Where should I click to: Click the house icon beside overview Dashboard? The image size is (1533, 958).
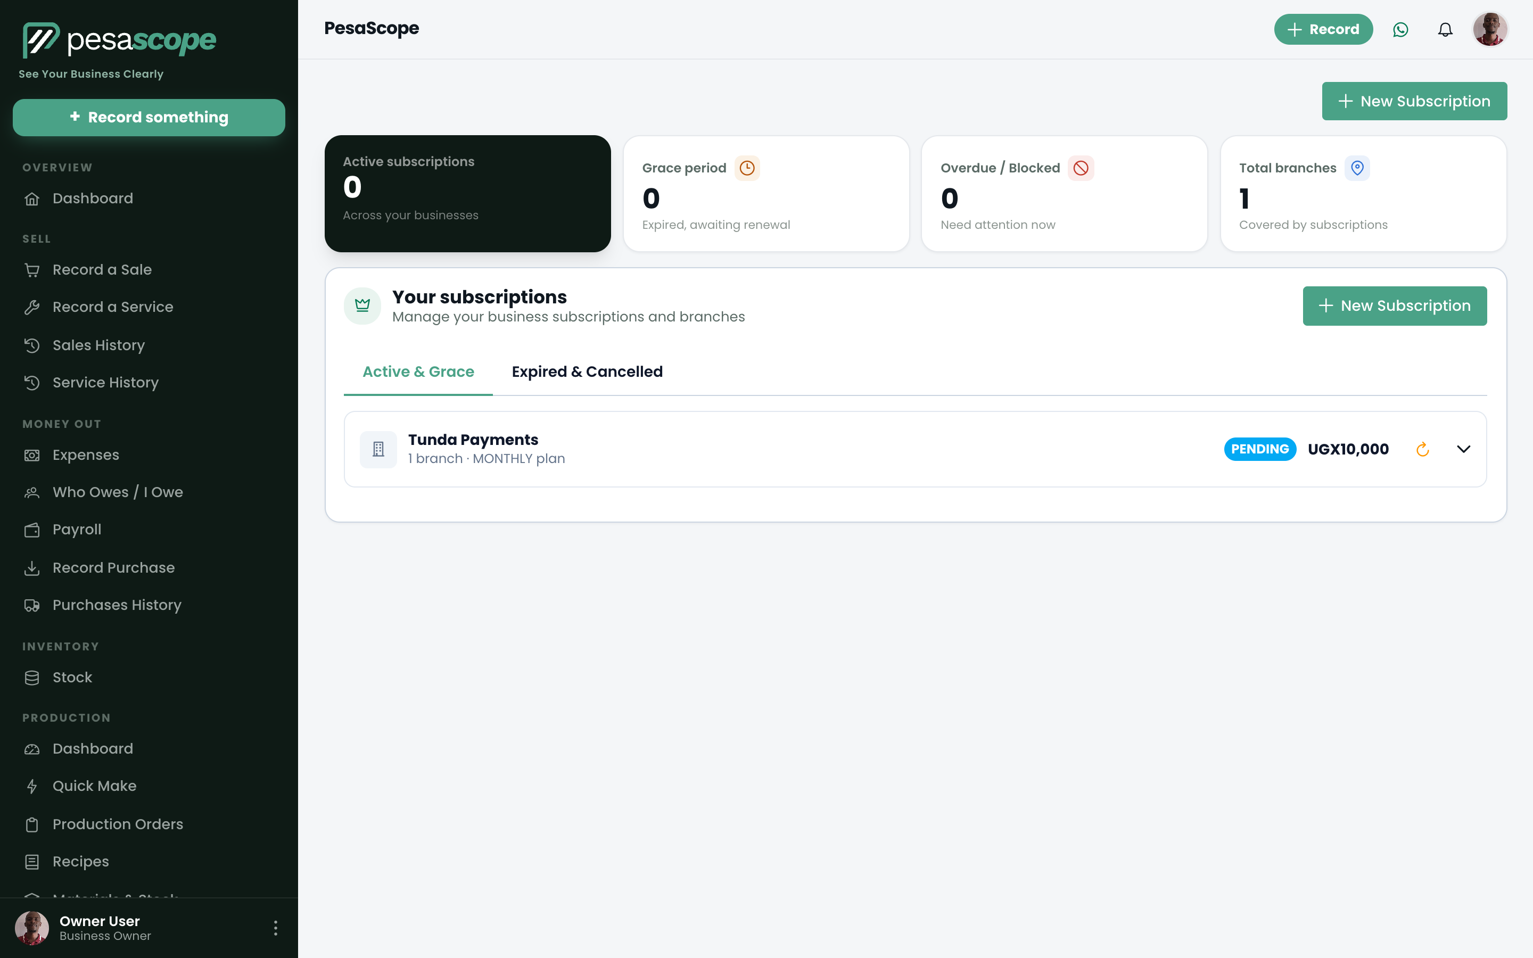(x=32, y=199)
